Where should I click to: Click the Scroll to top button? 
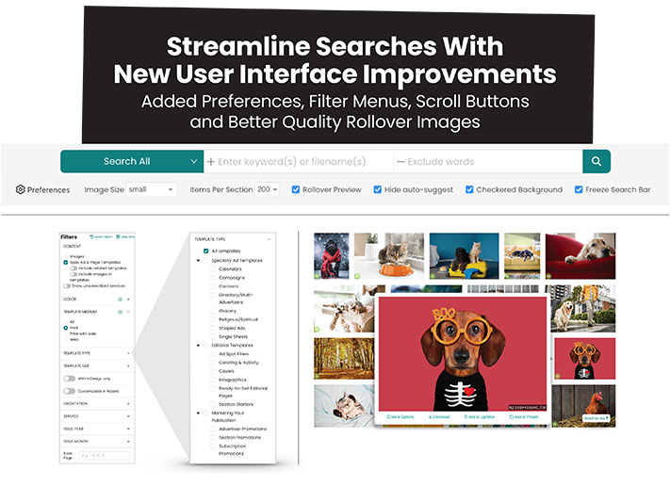click(x=595, y=417)
